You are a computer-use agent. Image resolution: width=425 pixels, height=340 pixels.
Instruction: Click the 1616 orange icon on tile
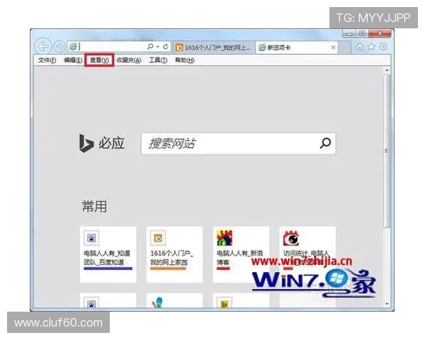pos(158,238)
